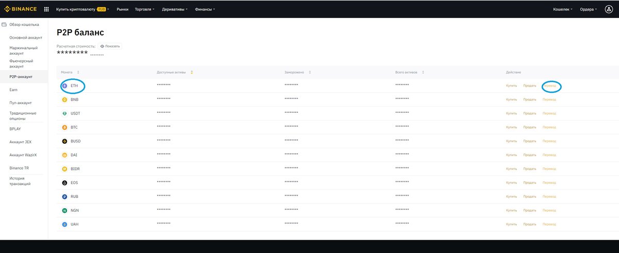The image size is (619, 253).
Task: Open Купить криптовалюту dropdown
Action: pos(83,9)
